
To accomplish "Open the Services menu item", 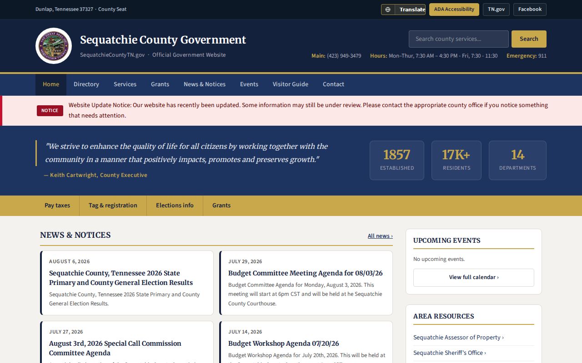I will (x=125, y=84).
